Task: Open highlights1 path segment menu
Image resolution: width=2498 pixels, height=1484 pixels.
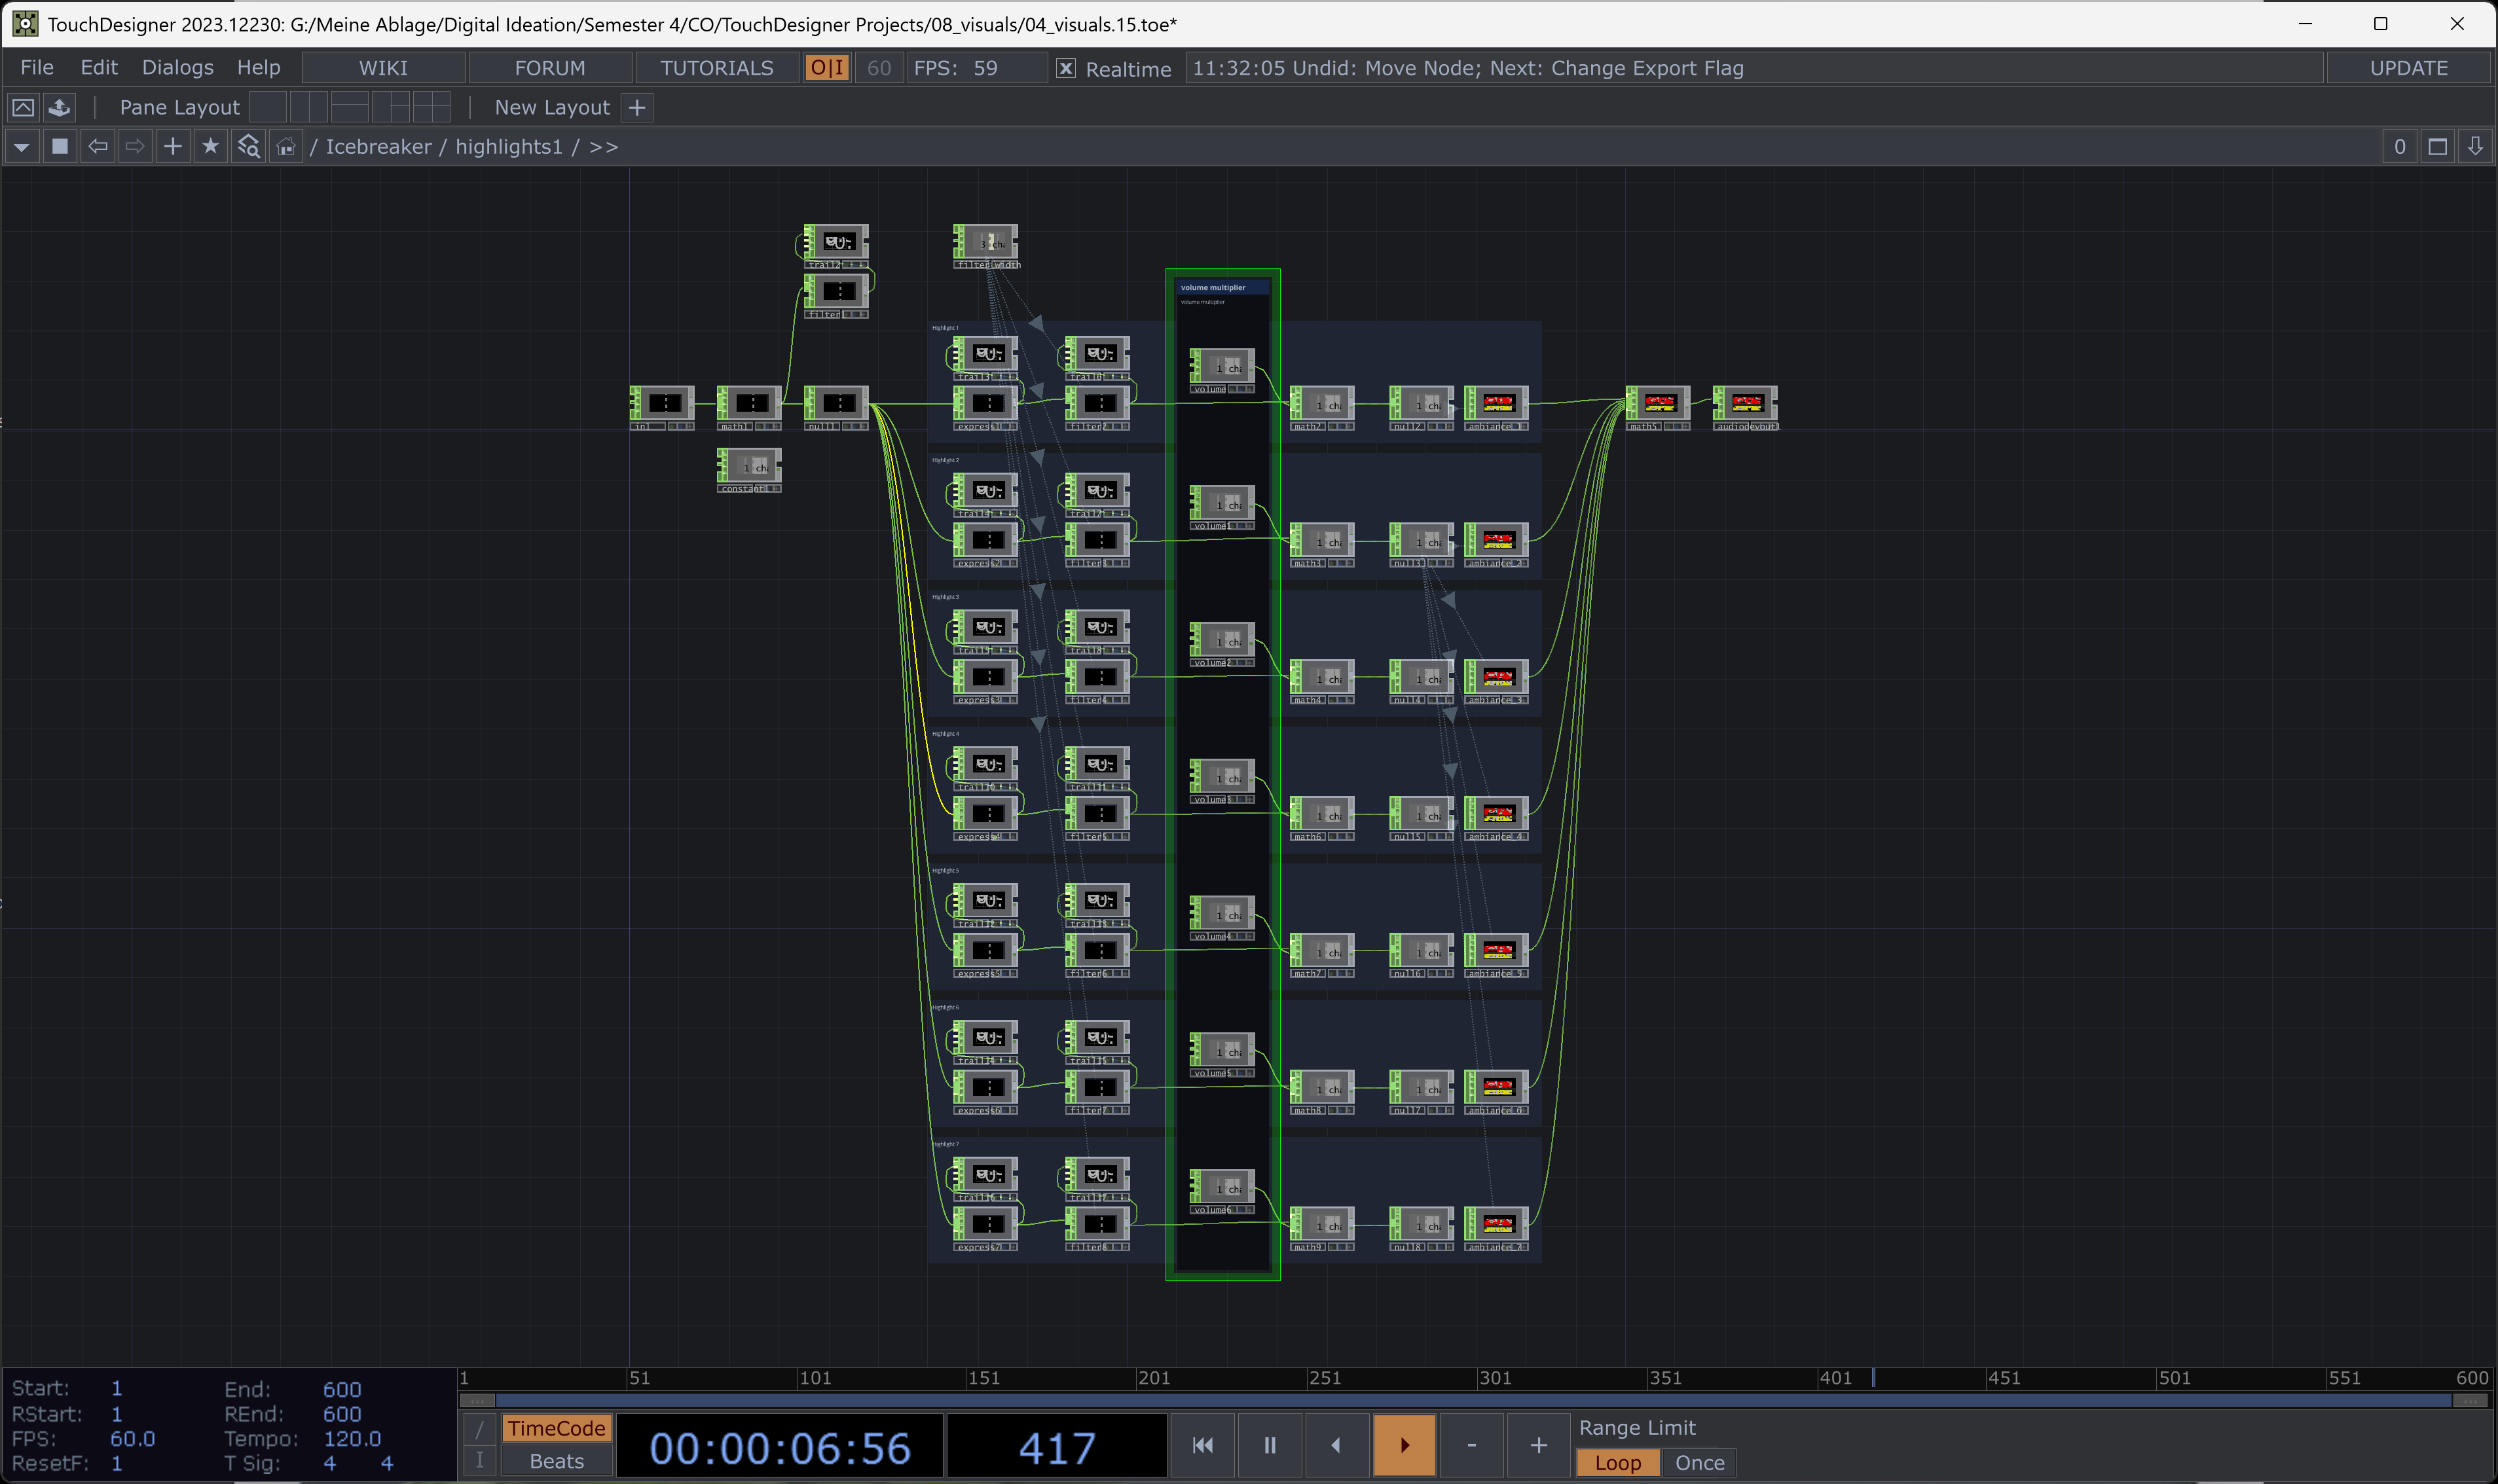Action: [509, 147]
